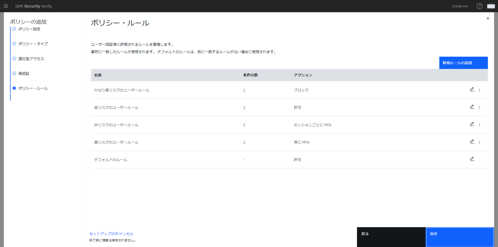Go back with 戻る button
498x247 pixels.
click(391, 237)
